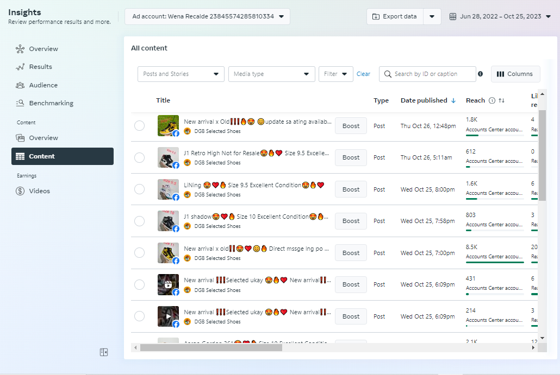Click the Audience people icon

pos(20,85)
